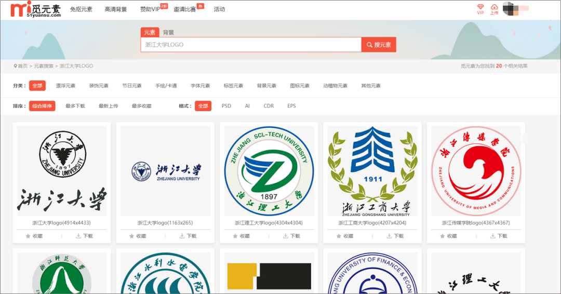Download icon for 浙江传媒学院logo
561x294 pixels.
click(492, 236)
